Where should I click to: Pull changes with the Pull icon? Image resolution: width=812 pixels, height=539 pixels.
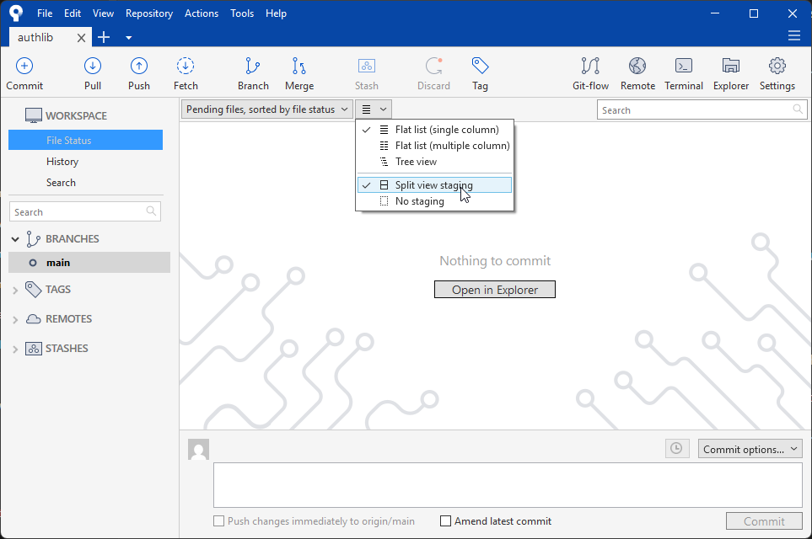93,67
